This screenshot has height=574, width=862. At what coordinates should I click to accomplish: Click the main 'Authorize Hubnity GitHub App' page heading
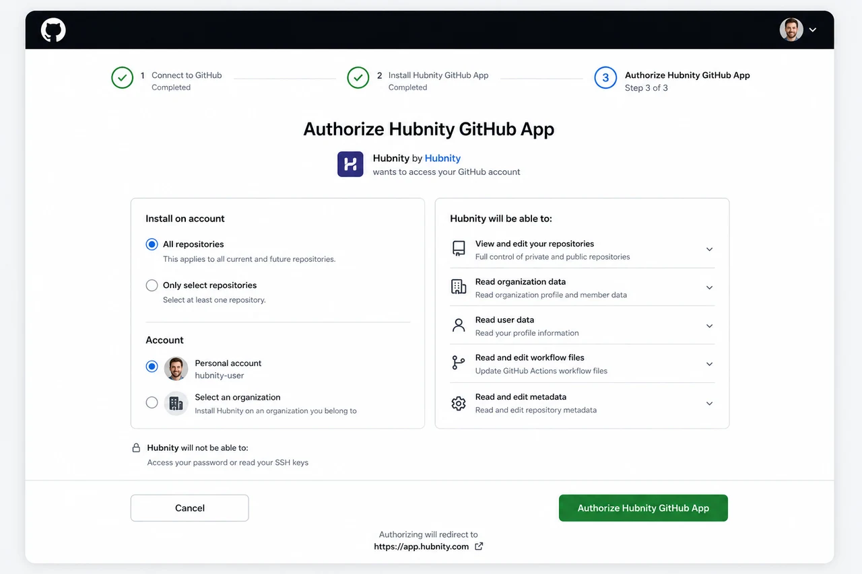[x=429, y=129]
